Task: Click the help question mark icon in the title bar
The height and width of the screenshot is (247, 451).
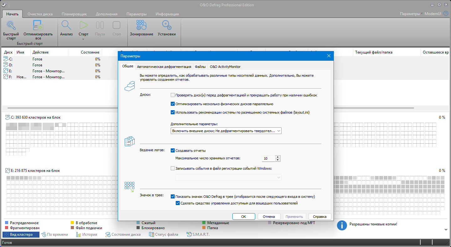Action: pos(446,14)
